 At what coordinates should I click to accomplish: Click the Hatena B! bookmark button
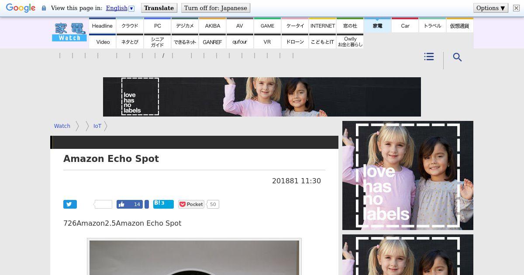(x=163, y=204)
